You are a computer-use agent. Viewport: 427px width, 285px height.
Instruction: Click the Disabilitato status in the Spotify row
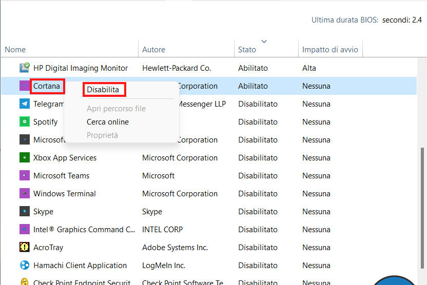[258, 122]
